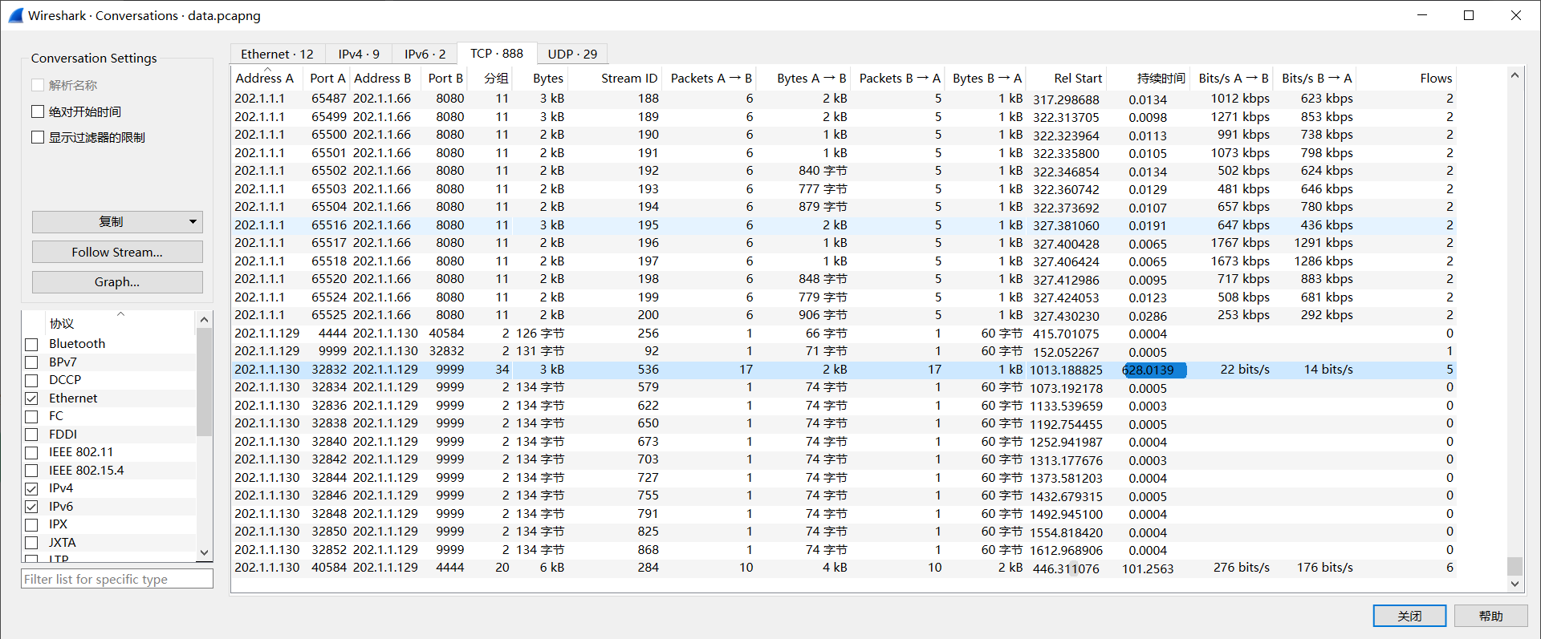1541x639 pixels.
Task: Select the row with Stream ID 868
Action: tap(844, 550)
